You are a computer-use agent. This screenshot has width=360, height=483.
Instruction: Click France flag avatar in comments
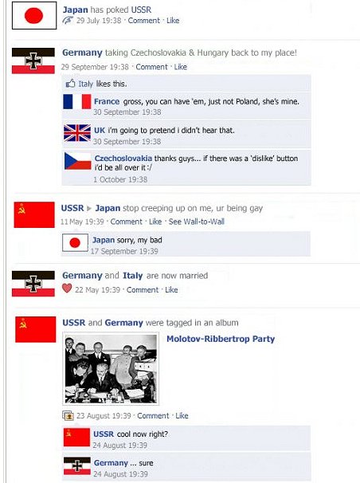tap(77, 101)
